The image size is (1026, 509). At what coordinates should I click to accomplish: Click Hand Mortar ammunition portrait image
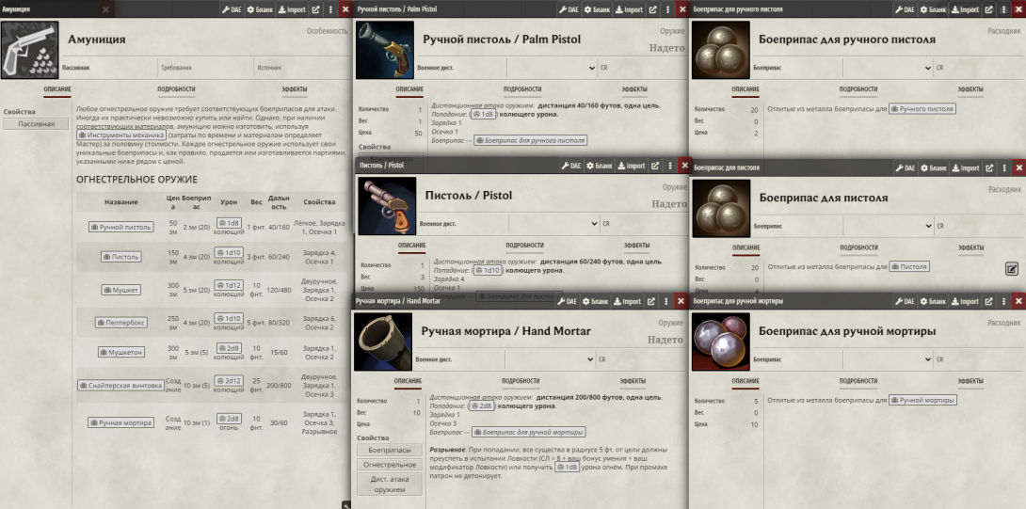click(x=720, y=342)
